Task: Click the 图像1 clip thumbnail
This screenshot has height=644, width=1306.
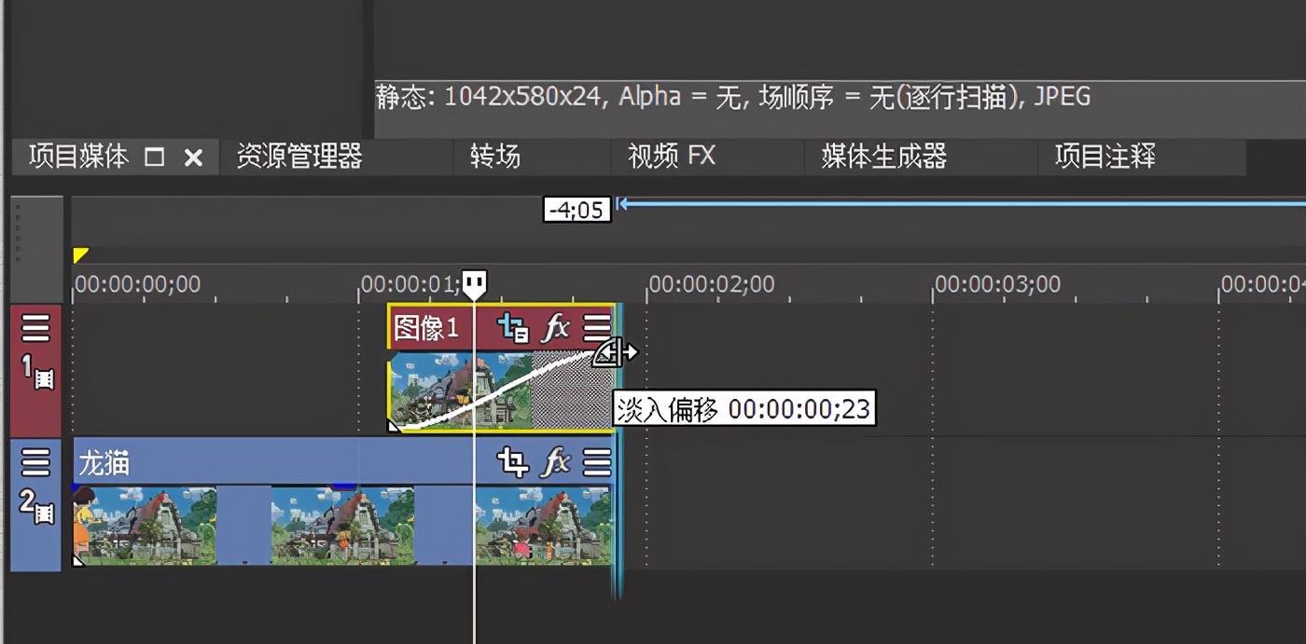Action: coord(460,391)
